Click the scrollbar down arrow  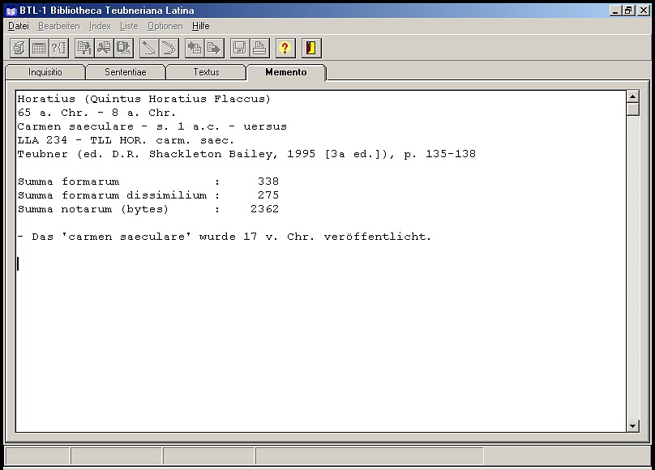pos(633,425)
